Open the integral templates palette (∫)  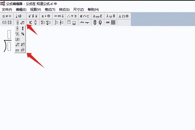(x=59, y=23)
